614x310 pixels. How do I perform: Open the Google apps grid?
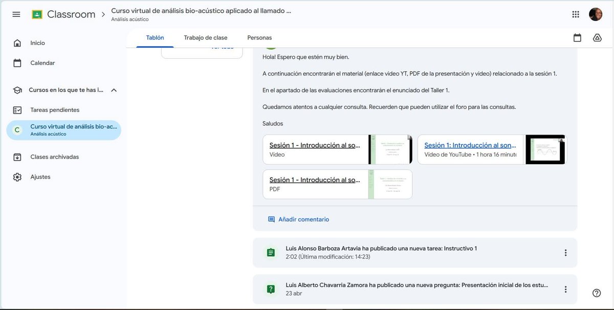576,14
